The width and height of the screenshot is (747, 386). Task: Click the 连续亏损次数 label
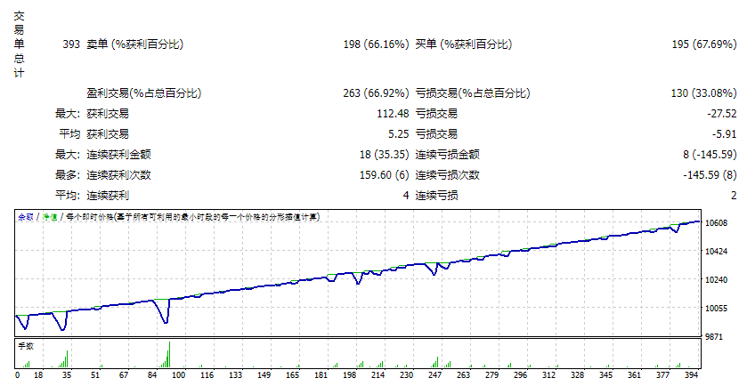click(447, 174)
